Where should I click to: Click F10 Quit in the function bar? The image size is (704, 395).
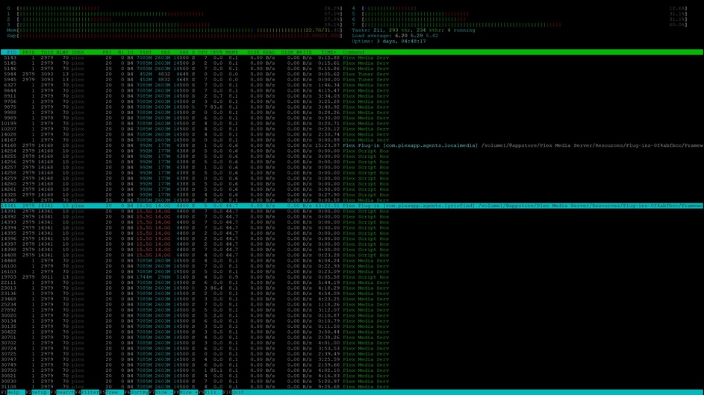point(234,392)
